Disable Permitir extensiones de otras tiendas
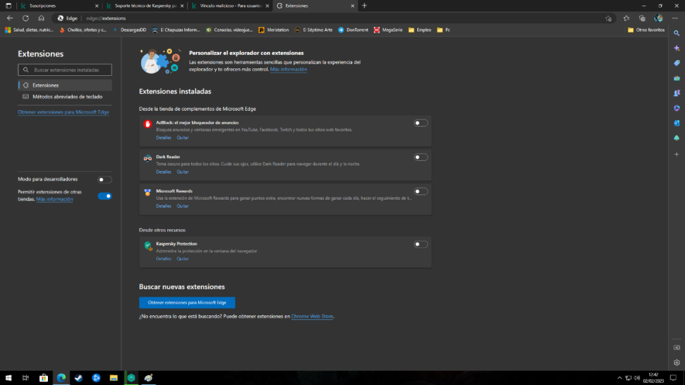Screen dimensions: 685x385 (x=105, y=196)
